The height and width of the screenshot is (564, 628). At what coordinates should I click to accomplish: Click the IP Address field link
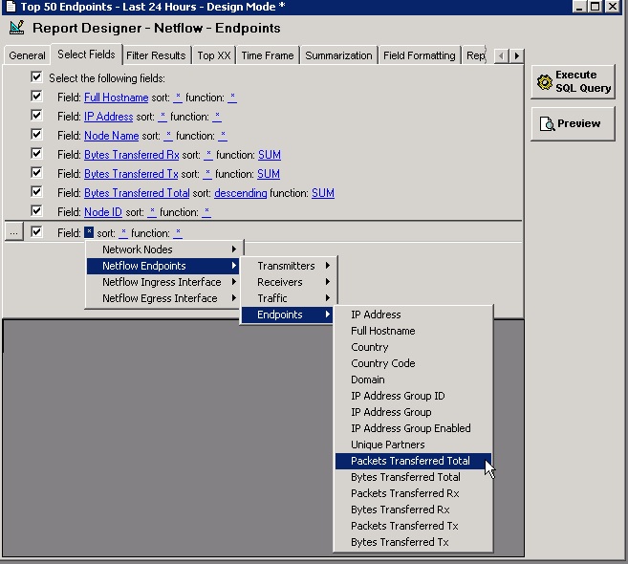[x=109, y=117]
